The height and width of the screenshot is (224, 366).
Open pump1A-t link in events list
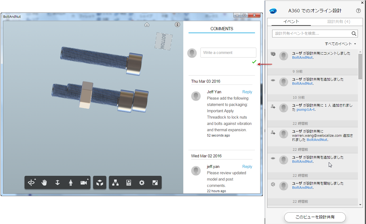click(x=306, y=110)
